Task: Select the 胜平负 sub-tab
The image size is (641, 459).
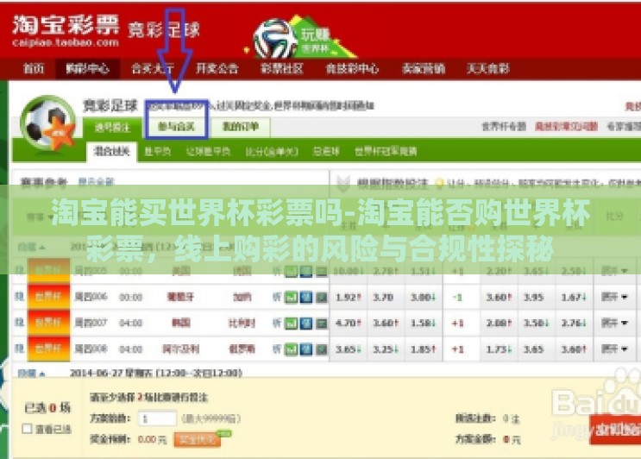Action: point(157,152)
